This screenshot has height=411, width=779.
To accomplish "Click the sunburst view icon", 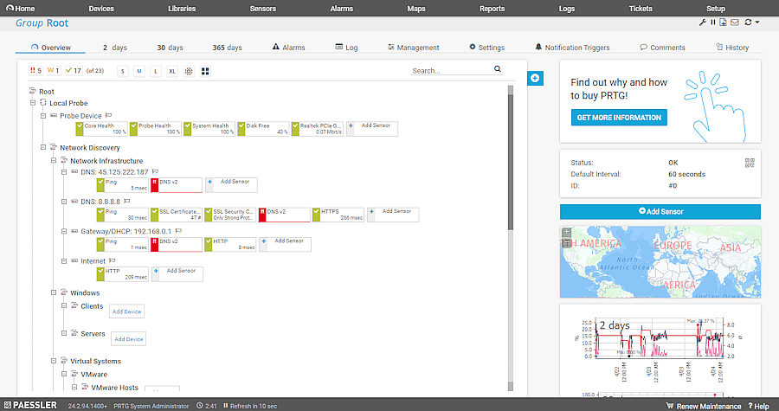I will 189,72.
